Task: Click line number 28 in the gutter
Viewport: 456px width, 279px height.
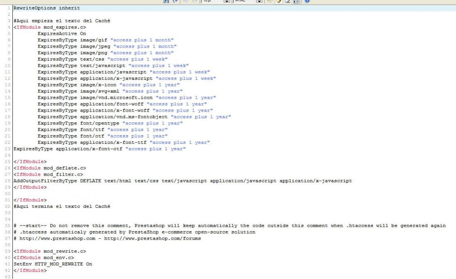Action: pos(7,181)
